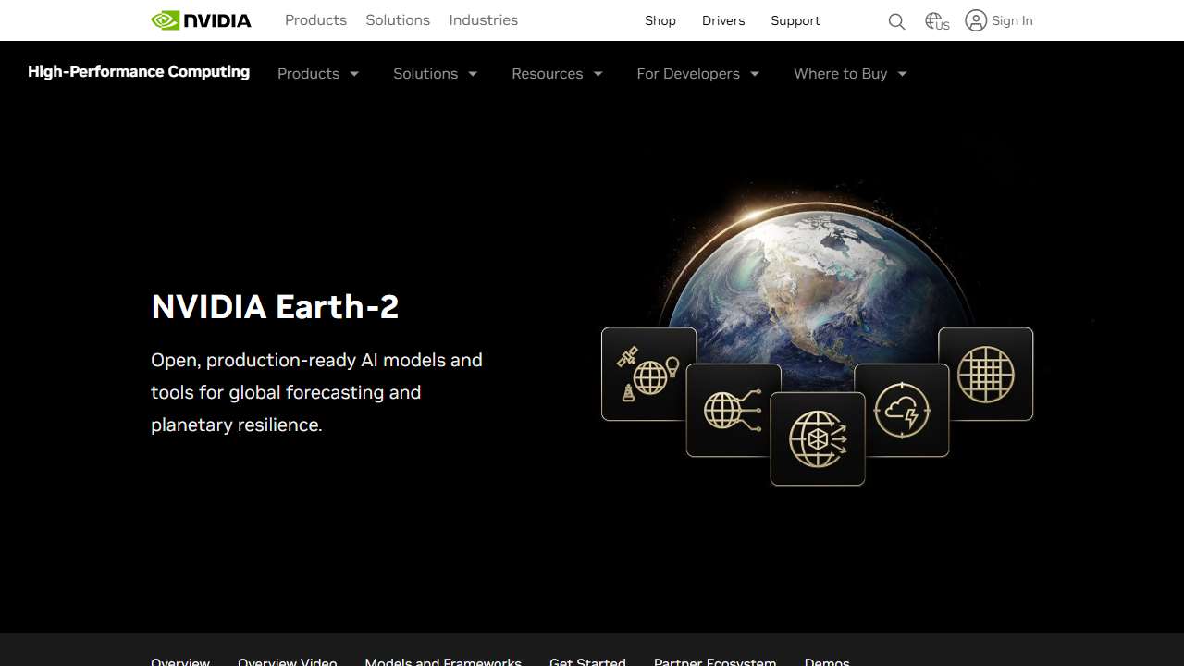
Task: Open the Industries menu
Action: 483,19
